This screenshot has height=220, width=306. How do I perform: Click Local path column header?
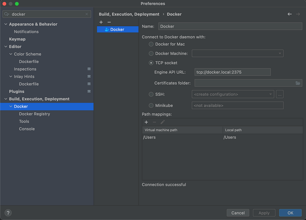point(262,130)
